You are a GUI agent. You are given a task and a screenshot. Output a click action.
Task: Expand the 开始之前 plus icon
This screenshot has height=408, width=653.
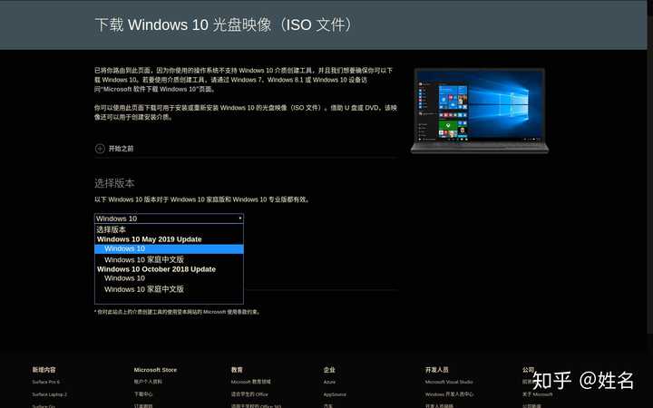click(x=100, y=149)
